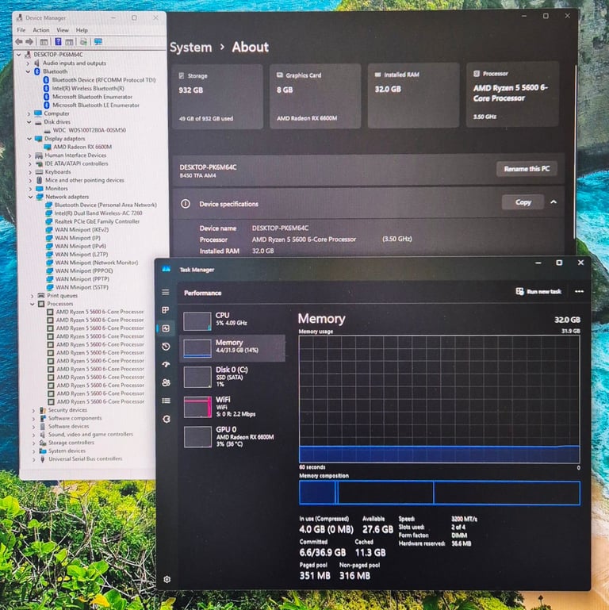Select Memory performance entry

click(x=232, y=347)
